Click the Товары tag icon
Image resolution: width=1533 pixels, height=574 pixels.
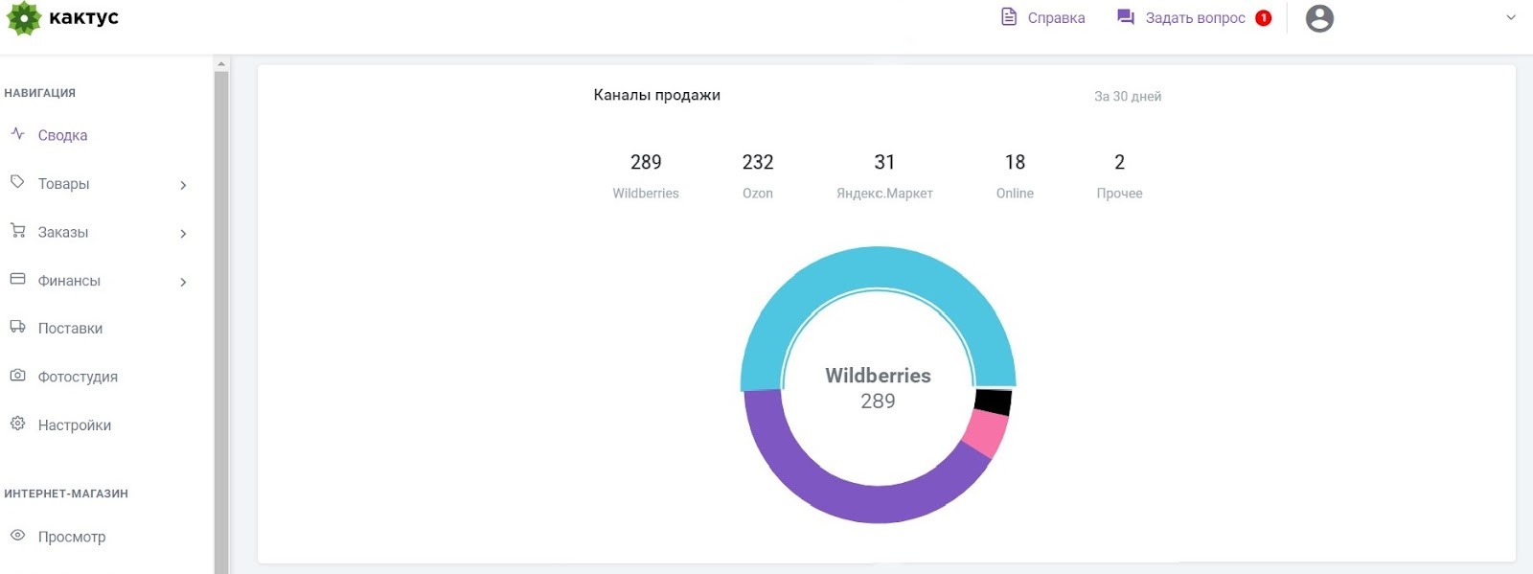pyautogui.click(x=17, y=182)
